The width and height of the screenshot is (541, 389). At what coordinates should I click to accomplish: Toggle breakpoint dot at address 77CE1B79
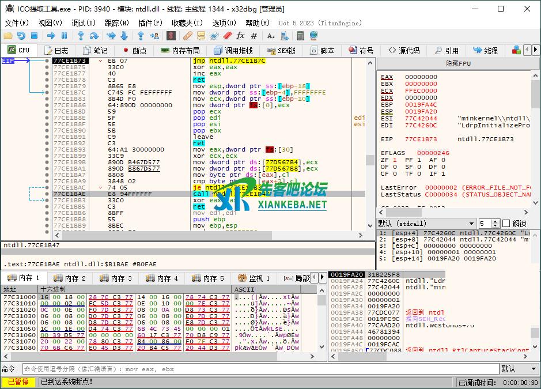click(47, 86)
